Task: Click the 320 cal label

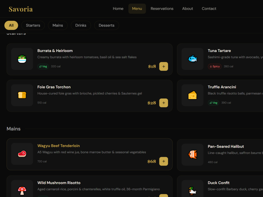Action: tap(56, 66)
